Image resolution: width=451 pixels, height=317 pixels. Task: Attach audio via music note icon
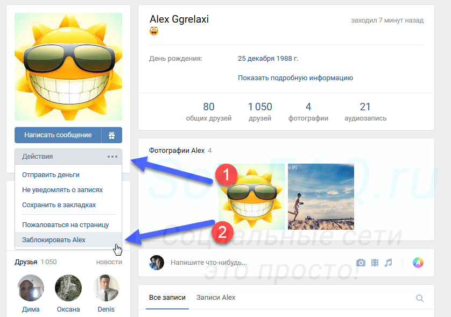(x=388, y=263)
